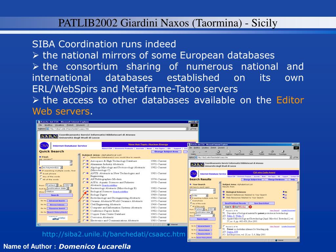
Task: Click the Search button under Quick Search
Action: click(x=56, y=195)
